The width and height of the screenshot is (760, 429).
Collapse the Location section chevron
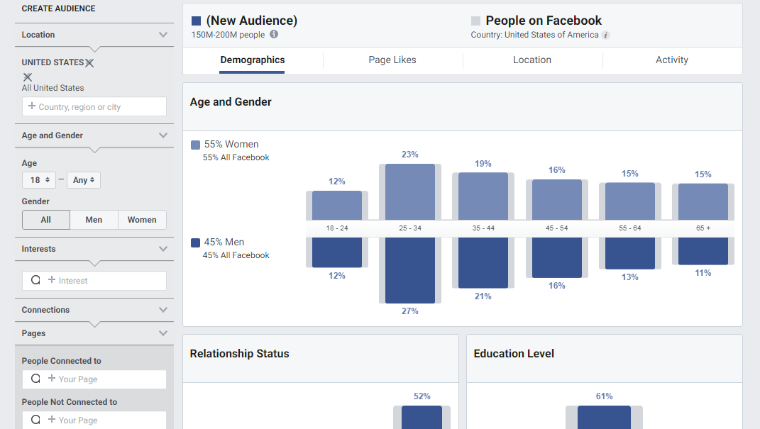tap(163, 35)
